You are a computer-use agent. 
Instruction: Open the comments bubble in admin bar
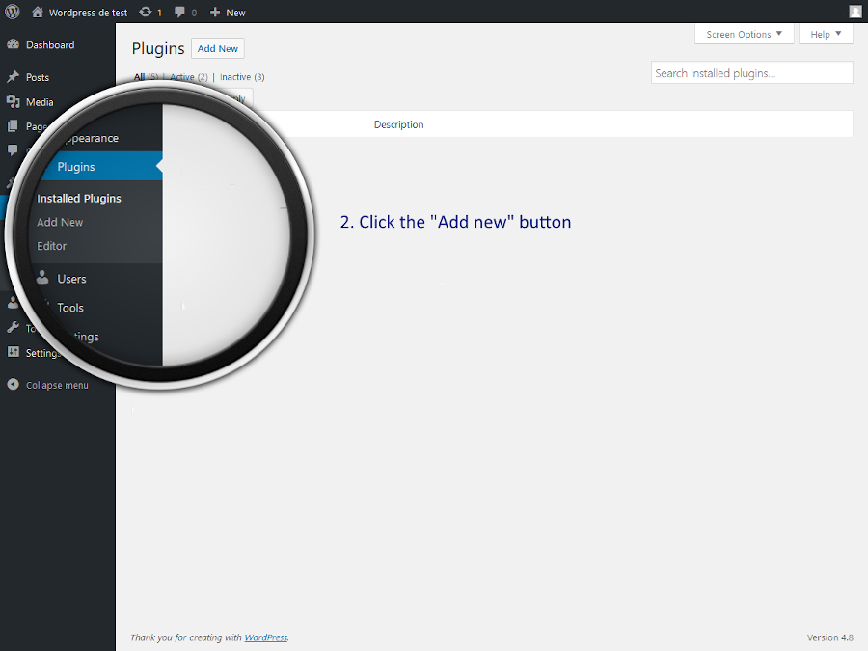coord(180,13)
